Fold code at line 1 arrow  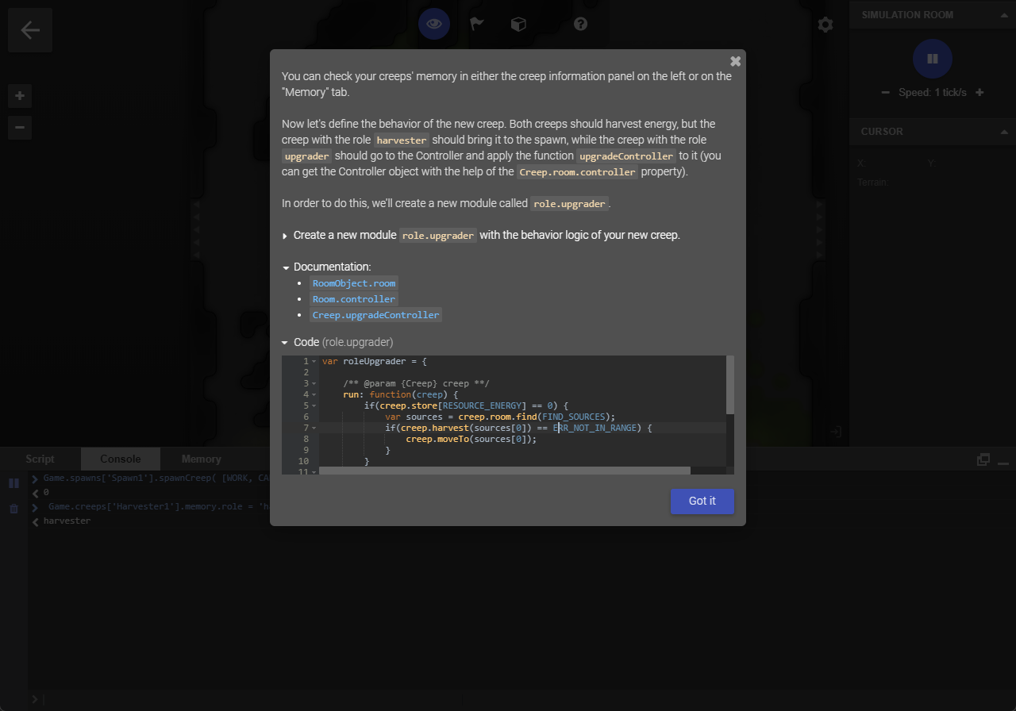(314, 362)
